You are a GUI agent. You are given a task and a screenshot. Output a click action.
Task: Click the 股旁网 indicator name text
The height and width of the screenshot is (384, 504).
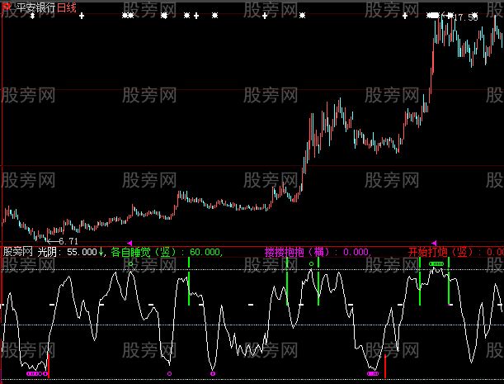coord(18,252)
